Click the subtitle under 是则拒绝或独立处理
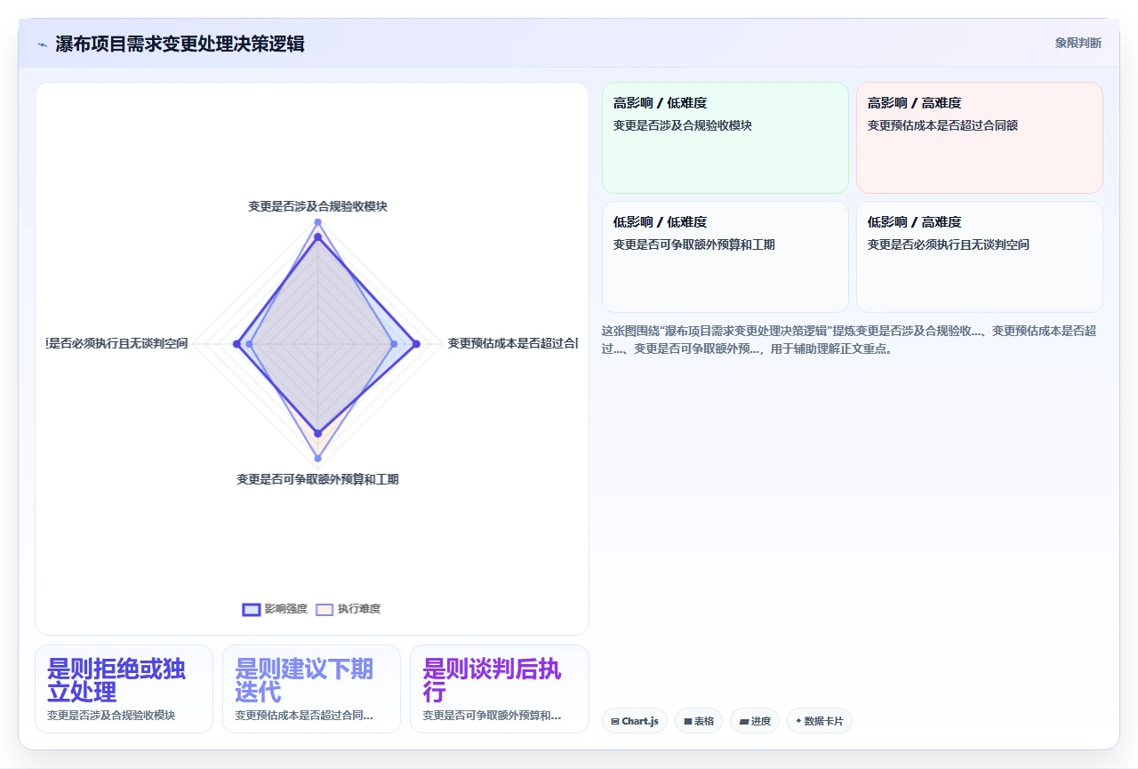 tap(111, 715)
